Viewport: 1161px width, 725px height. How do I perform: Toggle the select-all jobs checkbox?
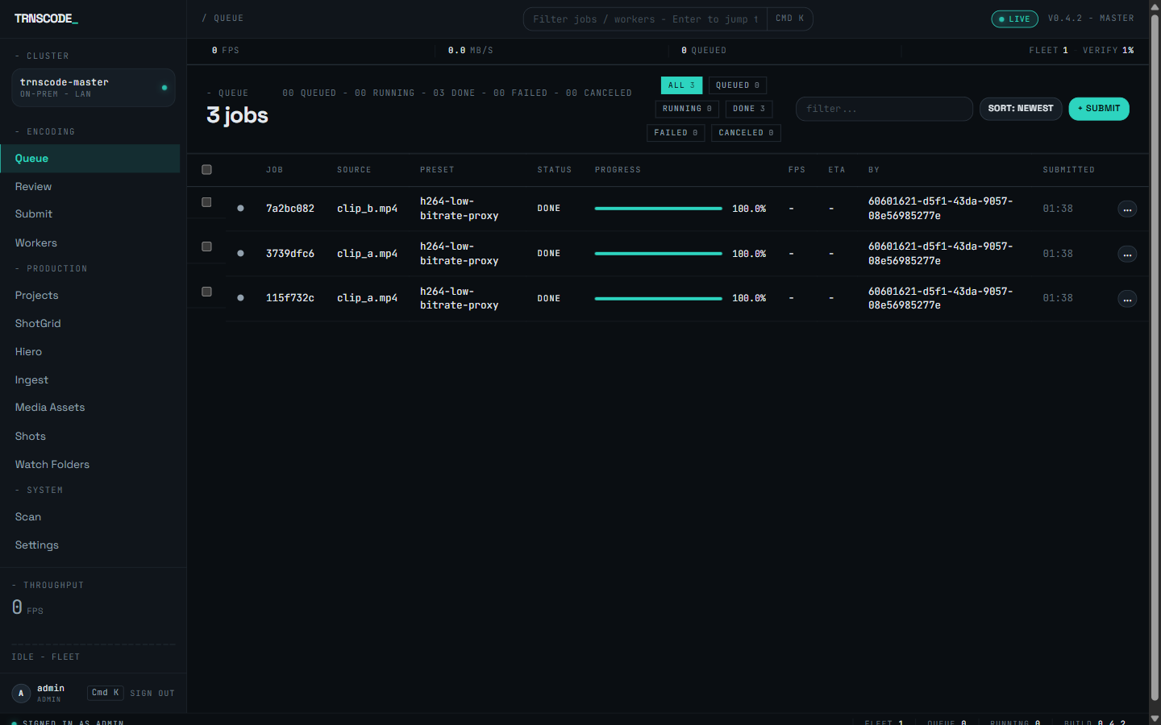pos(206,169)
